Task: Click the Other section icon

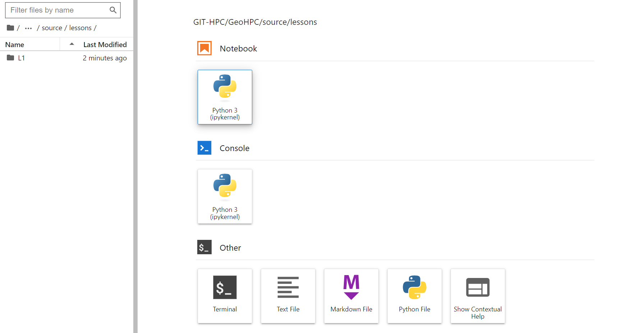Action: tap(204, 247)
